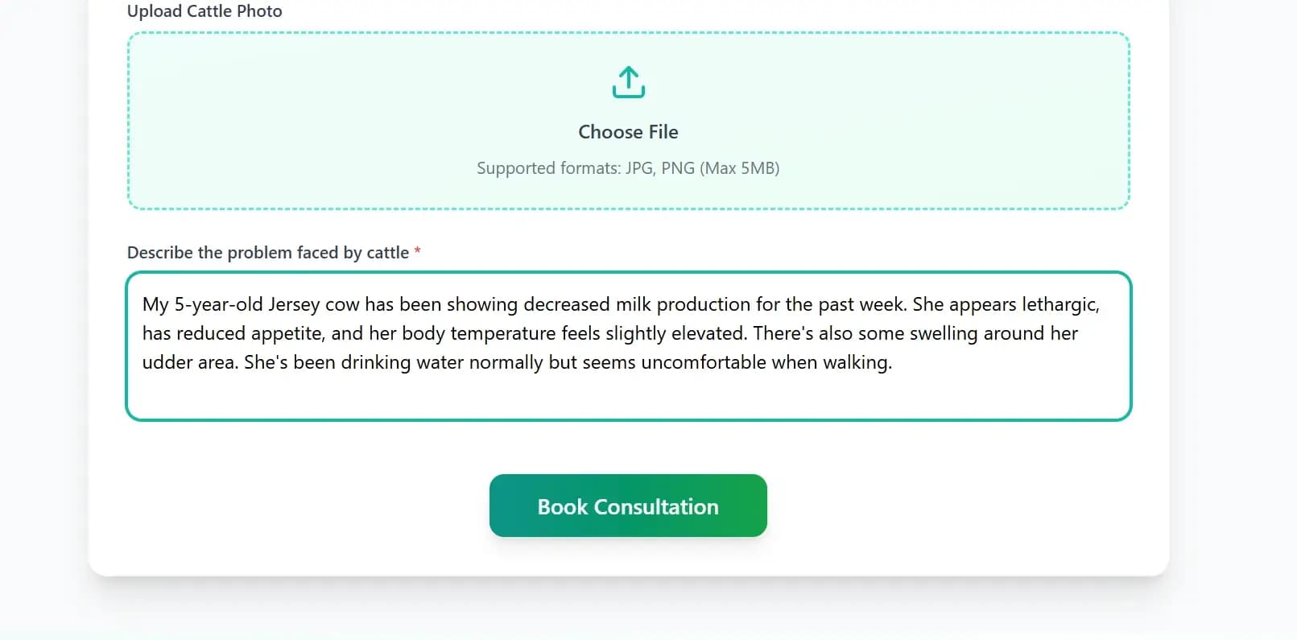Click the 'Describe the problem faced by cattle' label
The image size is (1297, 640).
point(266,252)
